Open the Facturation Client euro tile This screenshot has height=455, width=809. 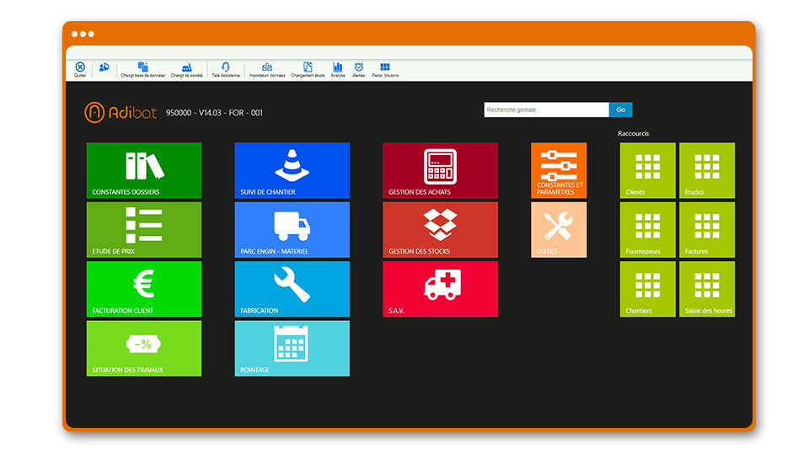tap(143, 289)
